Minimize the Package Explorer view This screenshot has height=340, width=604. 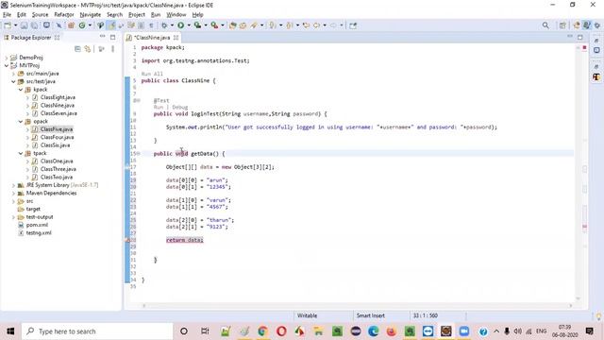click(103, 37)
